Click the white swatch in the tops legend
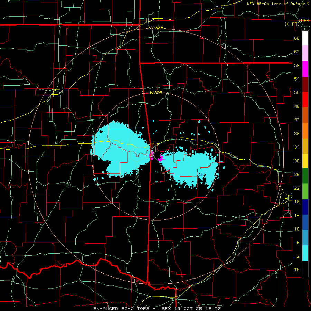 pos(305,38)
